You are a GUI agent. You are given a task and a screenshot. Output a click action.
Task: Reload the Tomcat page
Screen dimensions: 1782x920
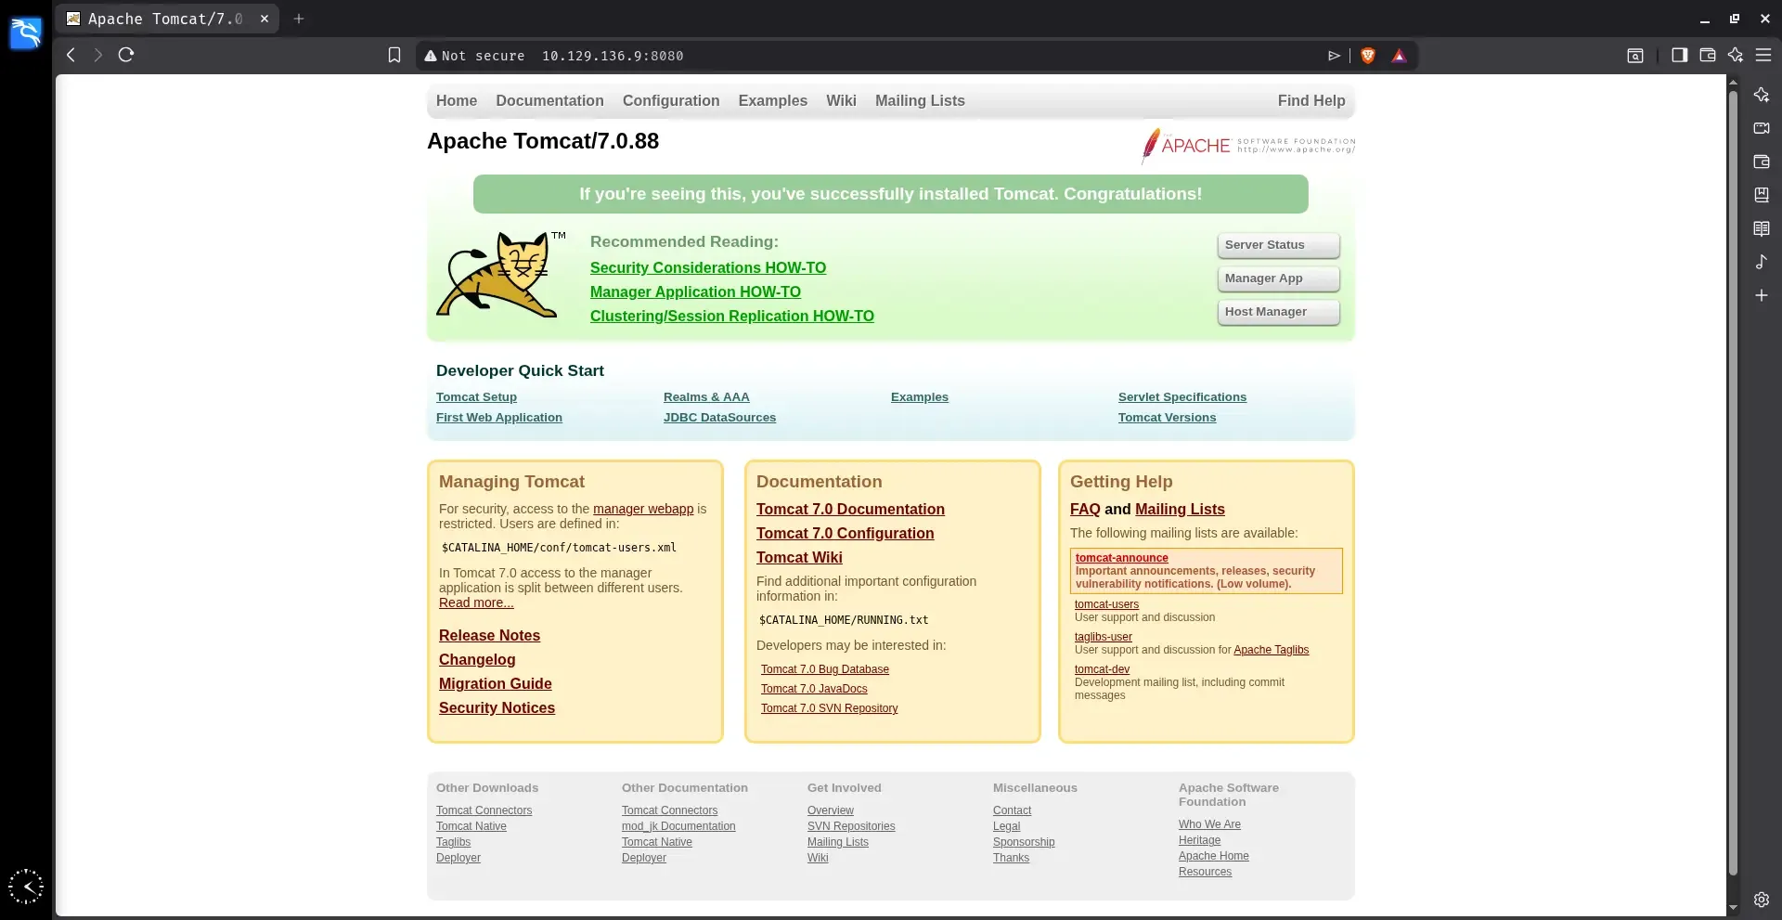[126, 55]
